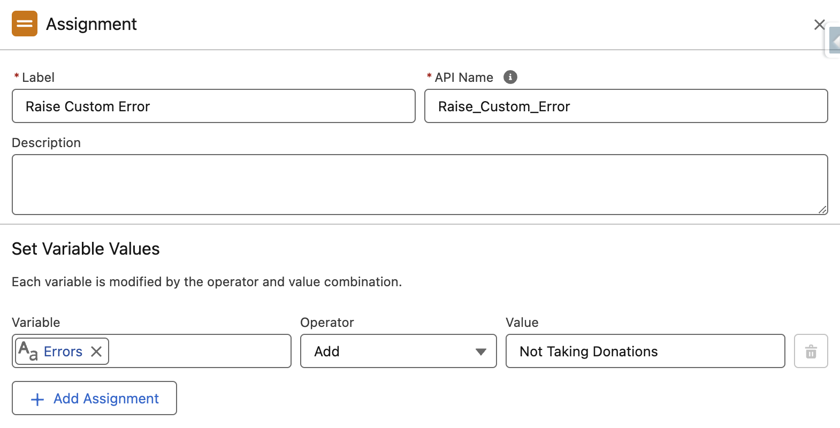Click inside the Description text area

419,185
